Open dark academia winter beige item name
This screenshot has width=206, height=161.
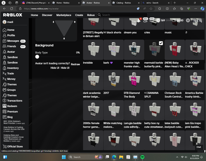tap(91, 95)
